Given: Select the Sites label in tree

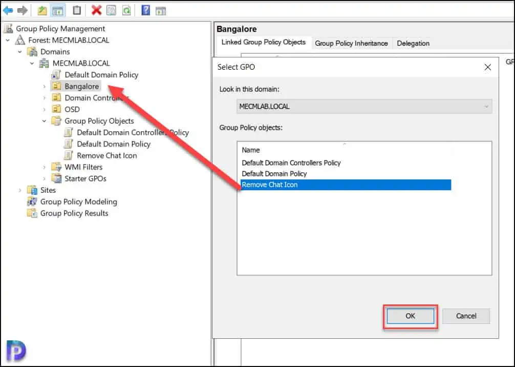Looking at the screenshot, I should pyautogui.click(x=48, y=190).
